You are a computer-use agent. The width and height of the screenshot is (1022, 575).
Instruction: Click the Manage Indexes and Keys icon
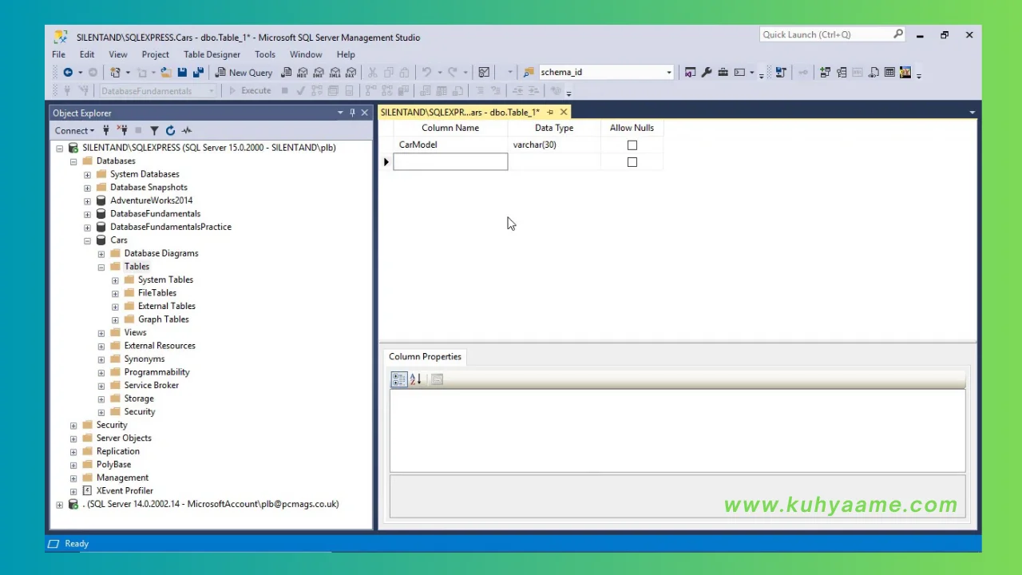pyautogui.click(x=841, y=72)
